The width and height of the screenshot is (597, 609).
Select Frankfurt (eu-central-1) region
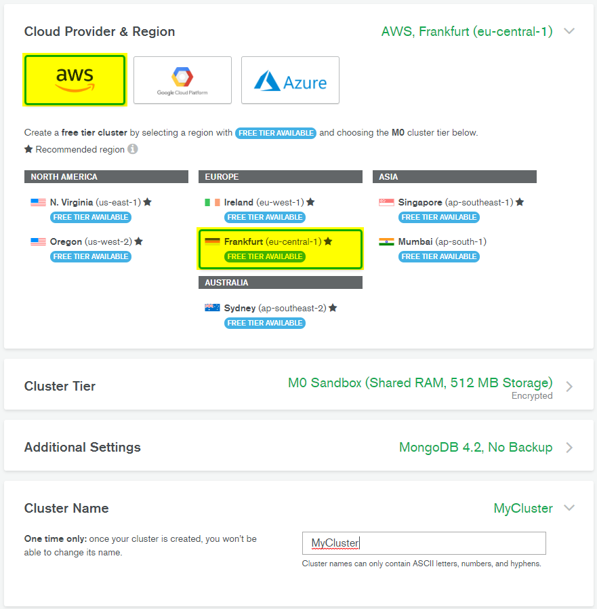pos(281,249)
